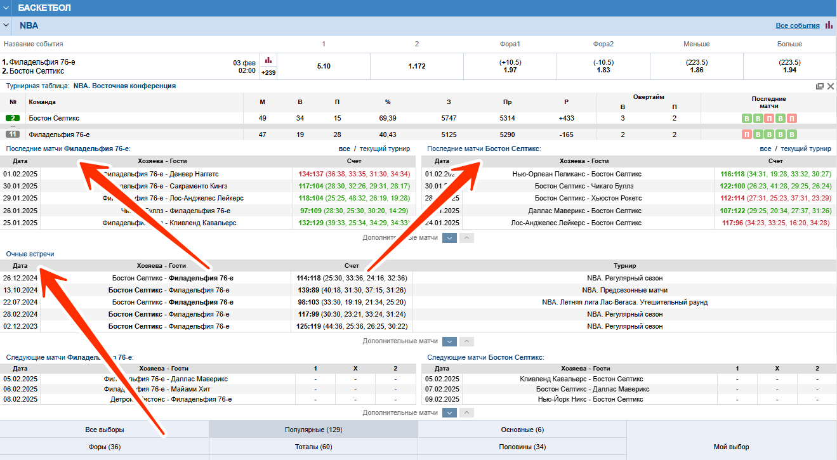The image size is (837, 460).
Task: Click the NBA league title
Action: tap(29, 25)
